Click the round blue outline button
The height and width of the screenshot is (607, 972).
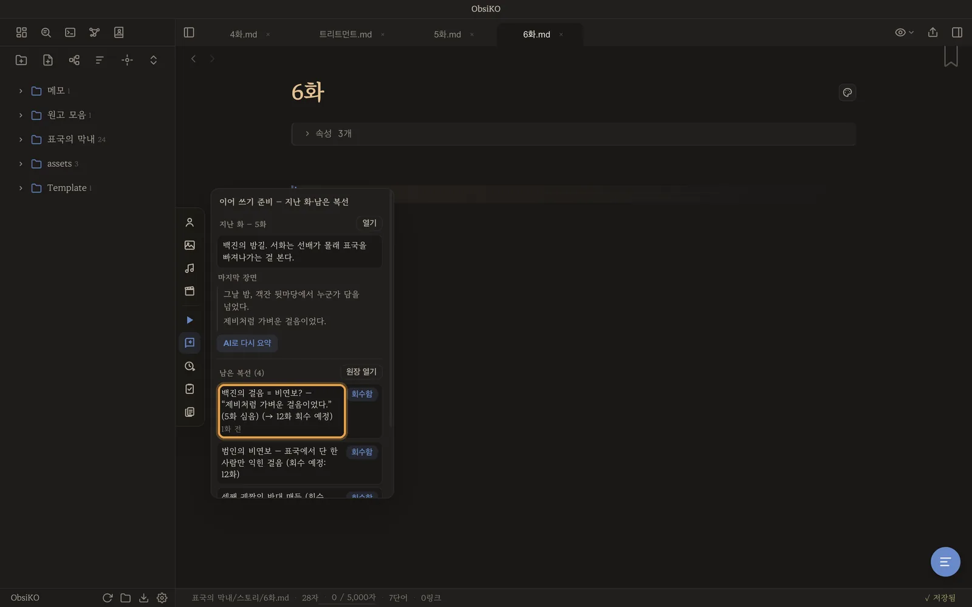pyautogui.click(x=945, y=561)
